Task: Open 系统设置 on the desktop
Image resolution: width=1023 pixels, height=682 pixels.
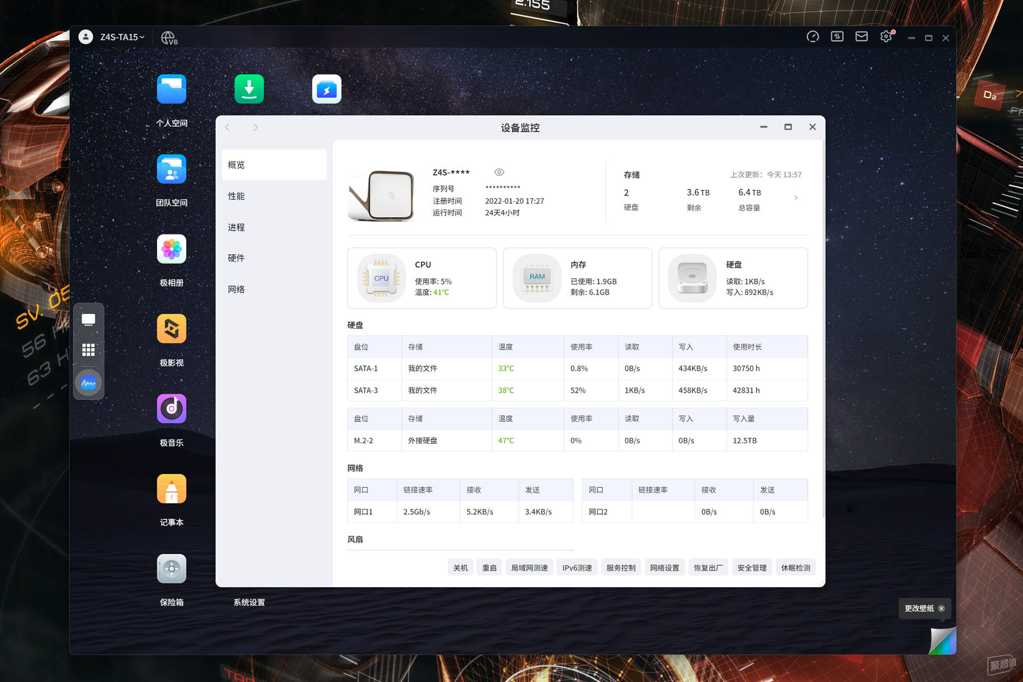Action: pos(249,602)
